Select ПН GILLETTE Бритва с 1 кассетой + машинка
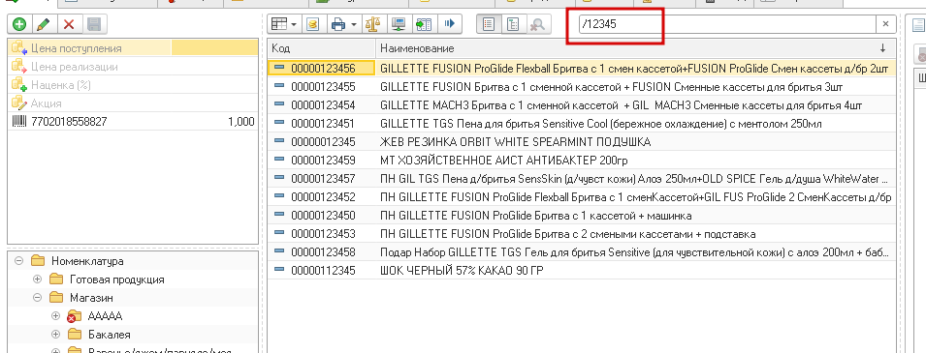Screen dimensions: 926x353 (x=582, y=215)
